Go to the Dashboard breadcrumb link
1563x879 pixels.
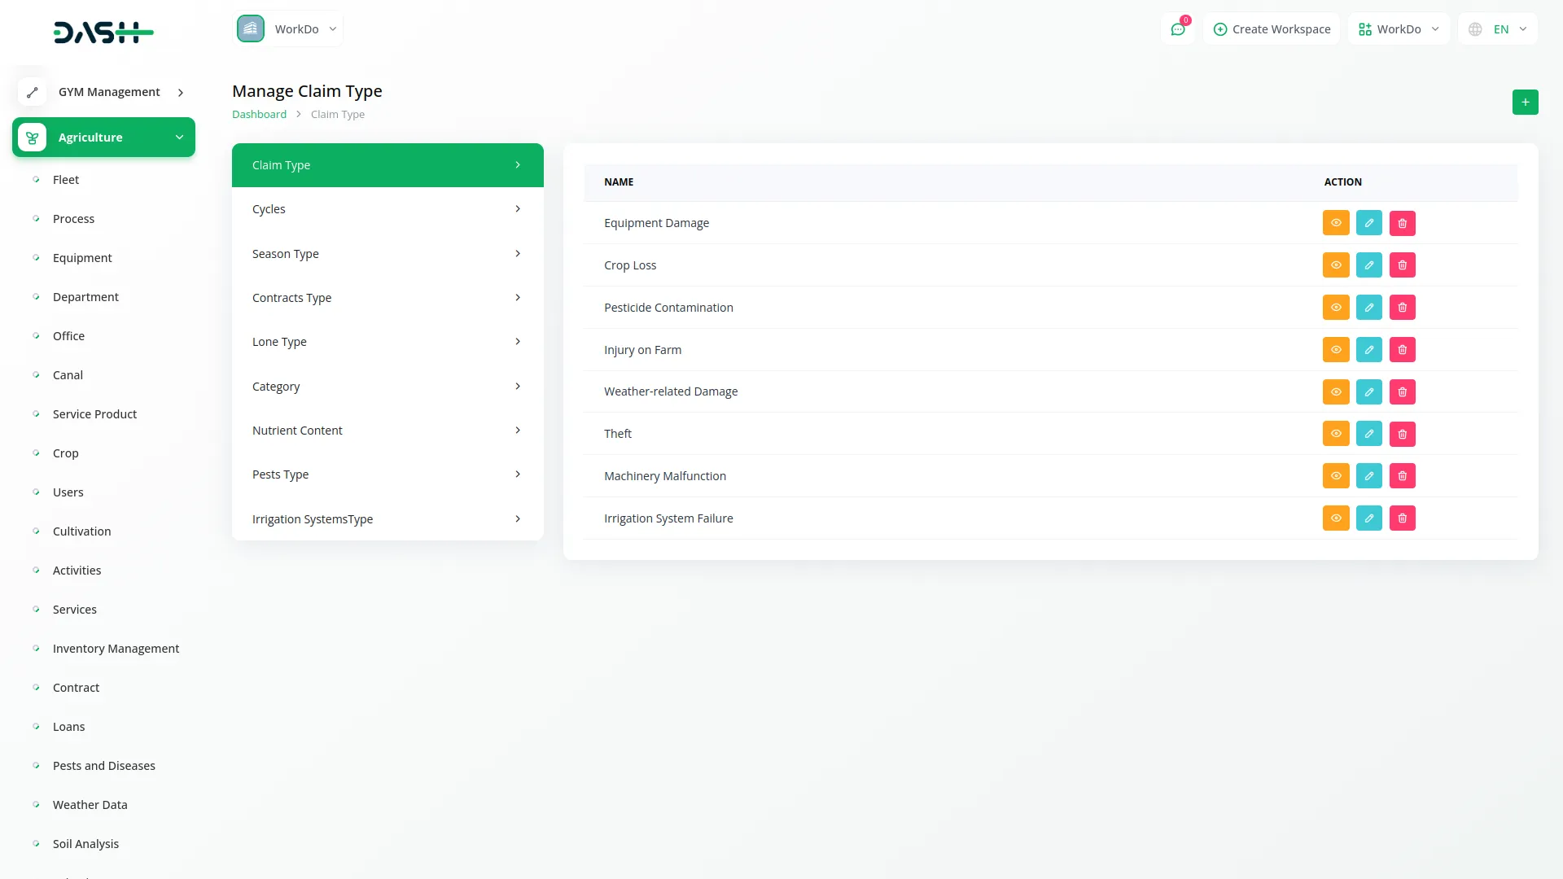click(259, 115)
